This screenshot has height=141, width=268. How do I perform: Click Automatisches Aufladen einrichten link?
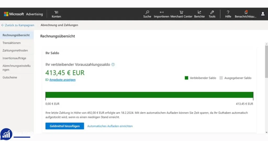pyautogui.click(x=110, y=126)
